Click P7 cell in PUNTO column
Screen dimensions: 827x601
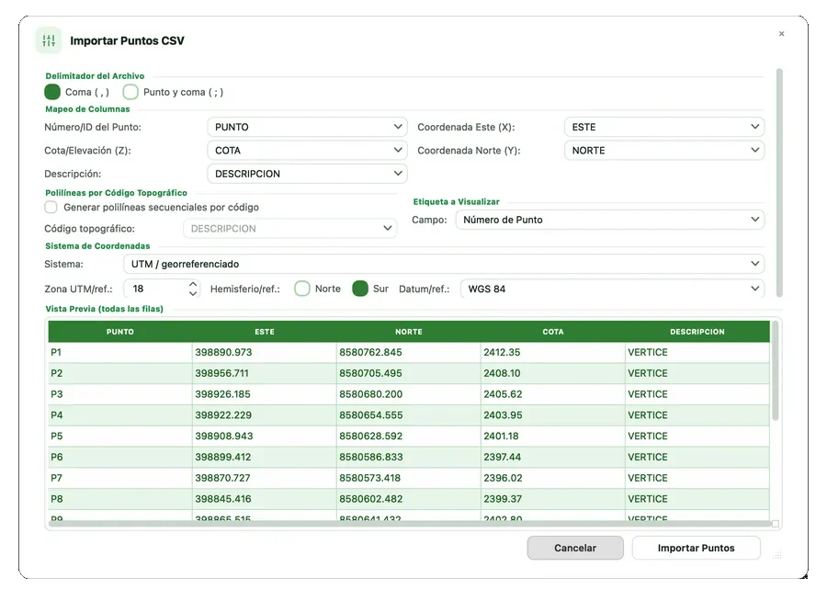(120, 478)
